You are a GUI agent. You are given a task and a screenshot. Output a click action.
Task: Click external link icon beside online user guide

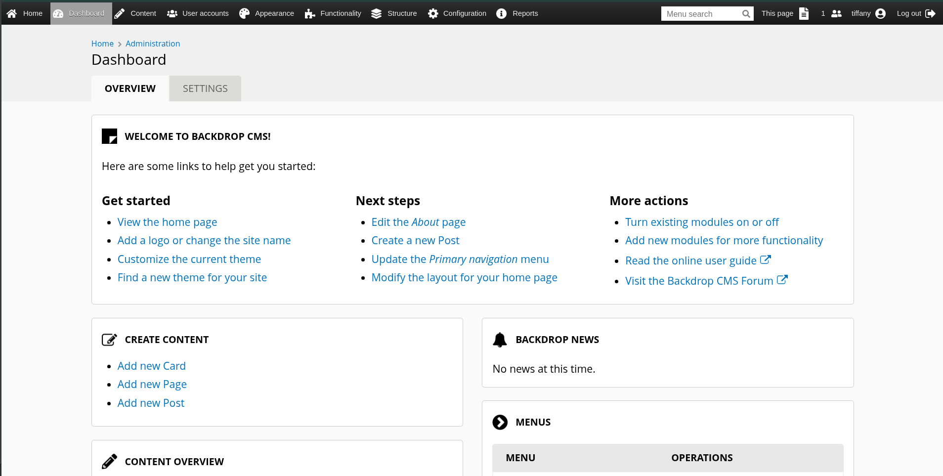(766, 260)
